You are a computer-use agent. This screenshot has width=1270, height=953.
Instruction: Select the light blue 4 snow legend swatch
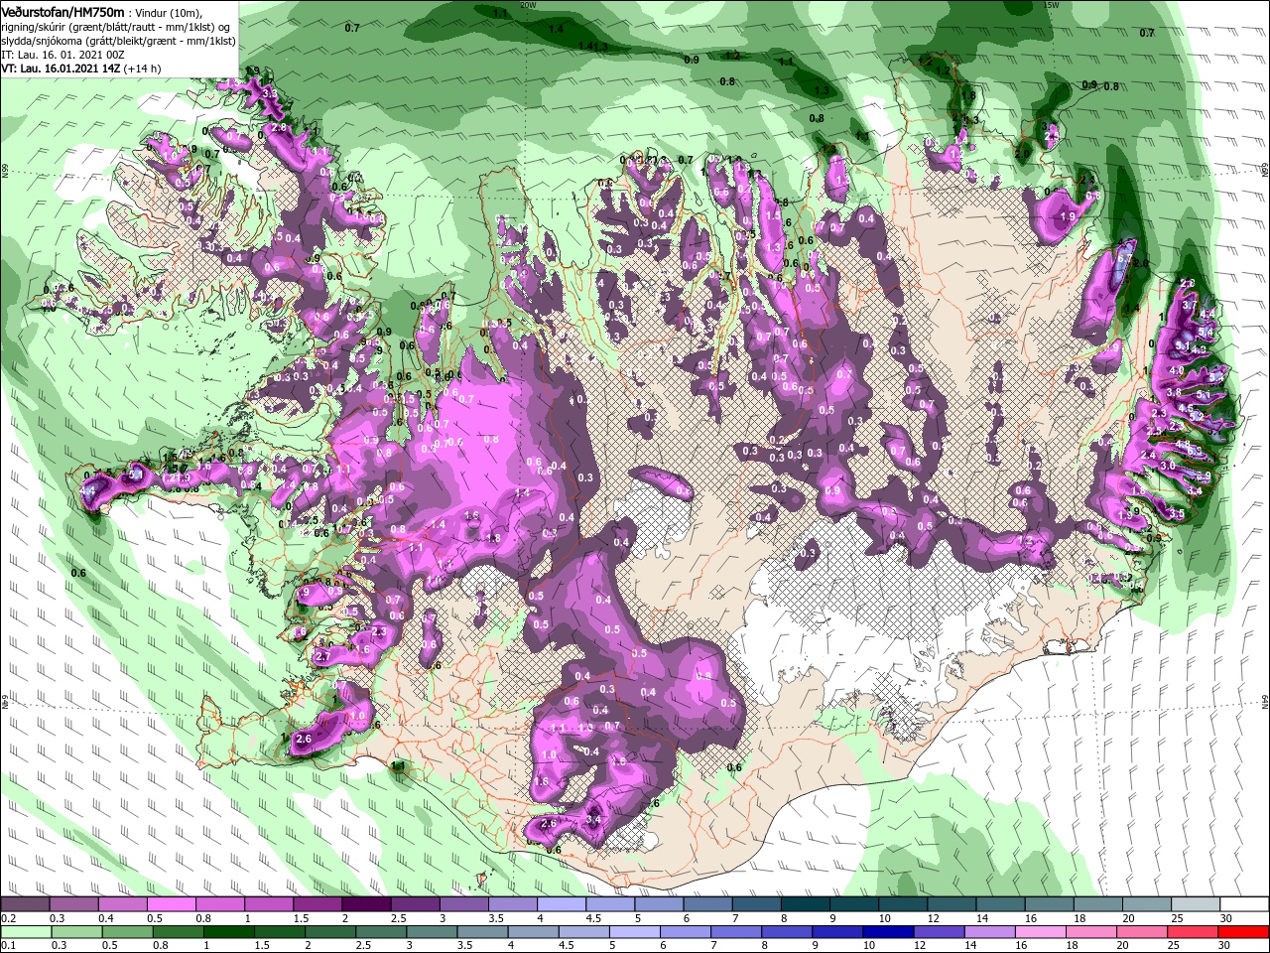point(562,904)
